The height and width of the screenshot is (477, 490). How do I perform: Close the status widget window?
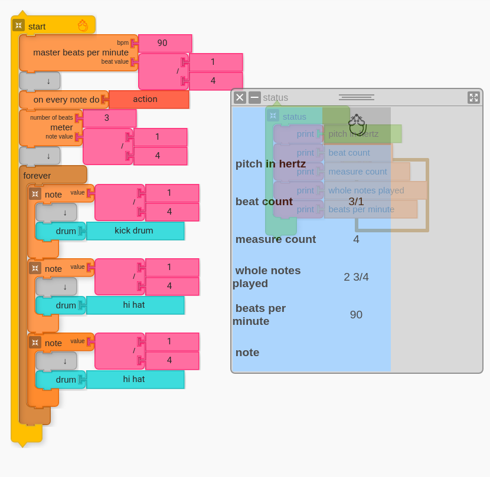click(240, 97)
